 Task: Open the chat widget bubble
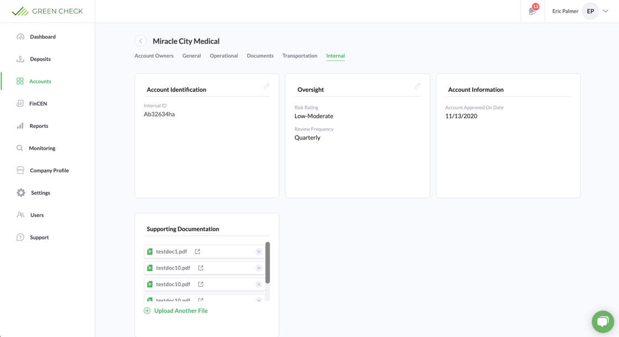[x=603, y=321]
